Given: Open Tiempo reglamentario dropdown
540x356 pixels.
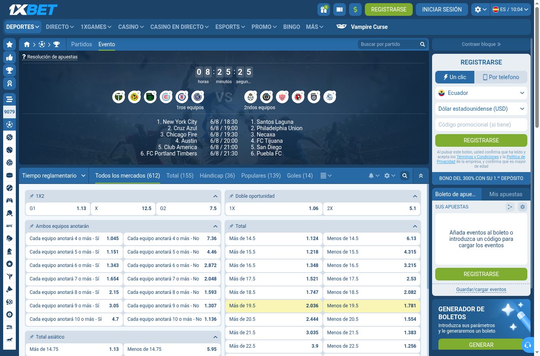Looking at the screenshot, I should coord(54,176).
